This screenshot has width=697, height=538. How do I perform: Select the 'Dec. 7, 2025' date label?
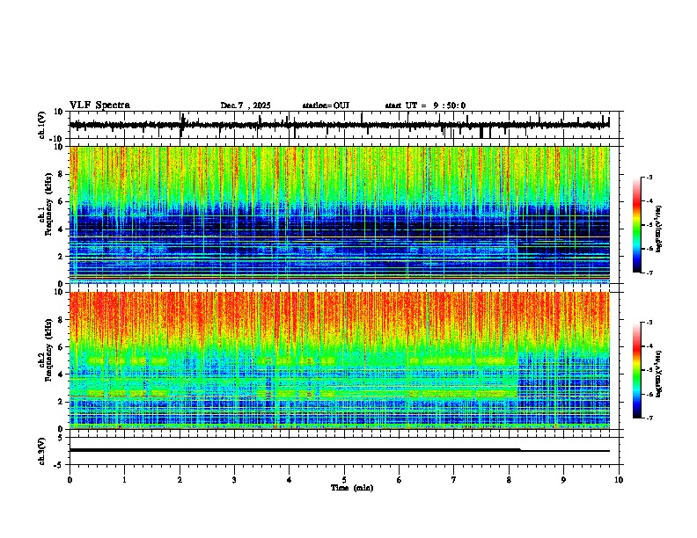point(246,105)
